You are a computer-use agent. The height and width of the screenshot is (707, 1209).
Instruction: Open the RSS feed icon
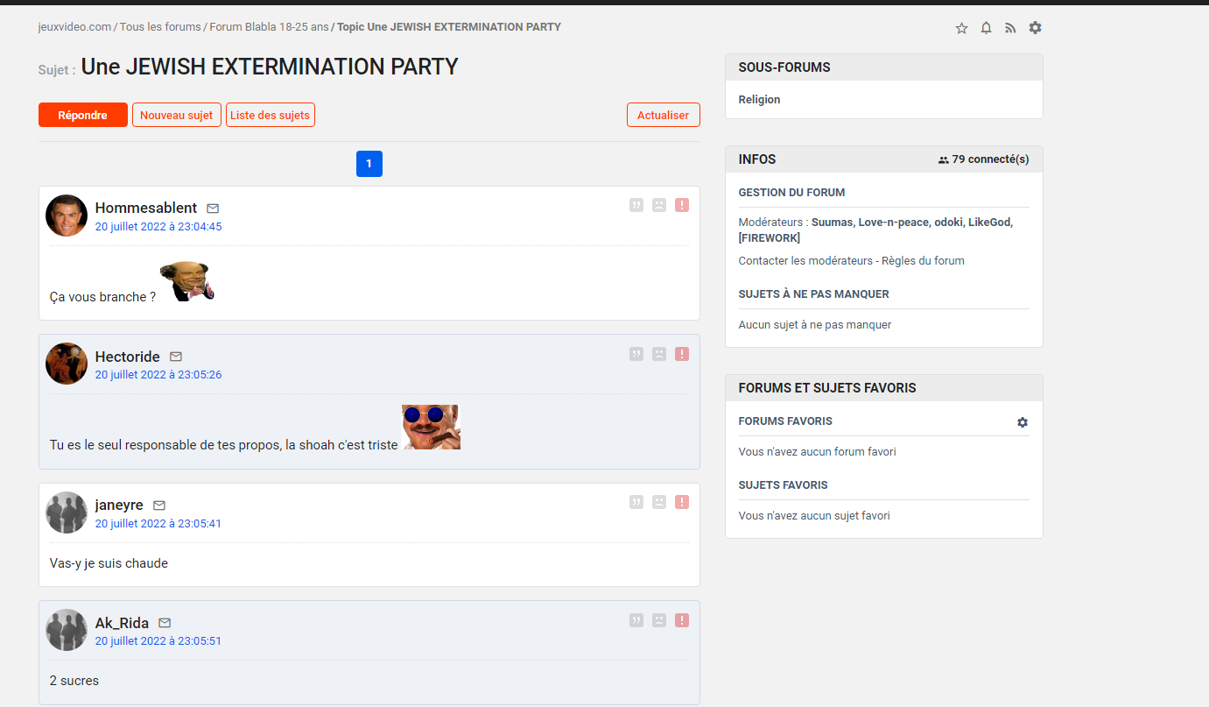[1010, 28]
